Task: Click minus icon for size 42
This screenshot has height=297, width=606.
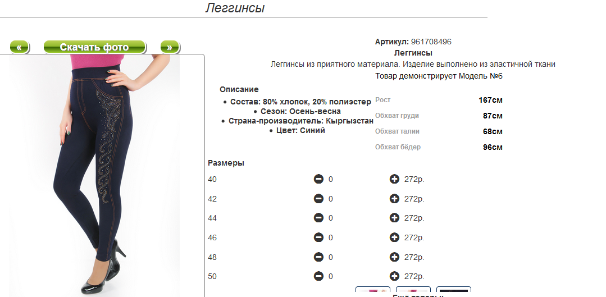Action: [318, 199]
